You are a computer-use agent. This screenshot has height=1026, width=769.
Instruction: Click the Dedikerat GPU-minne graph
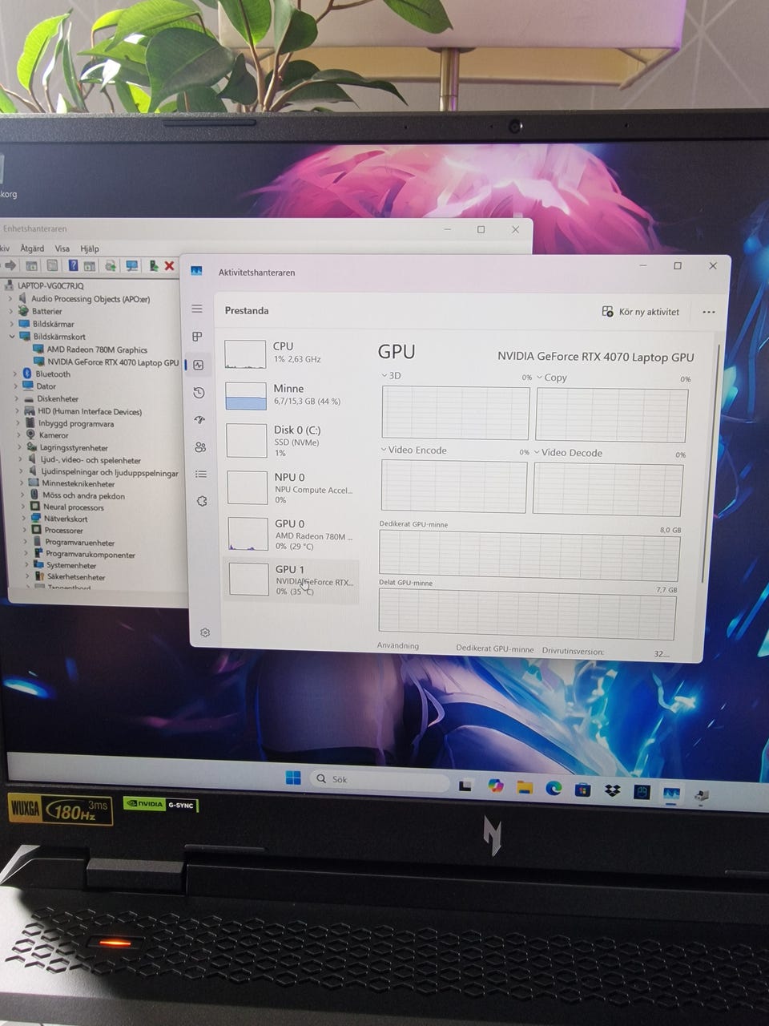(x=529, y=557)
